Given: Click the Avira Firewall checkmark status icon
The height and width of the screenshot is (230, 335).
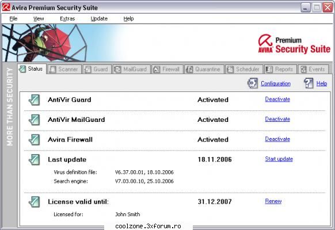Looking at the screenshot, I should pos(34,140).
